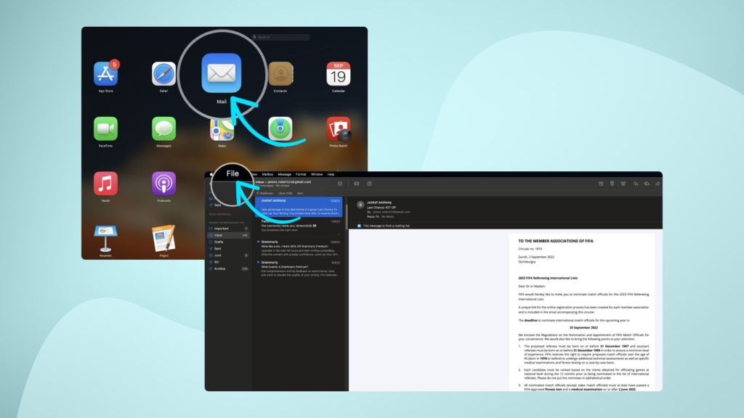
Task: Reply to the message with the single-arrow icon
Action: (x=635, y=184)
